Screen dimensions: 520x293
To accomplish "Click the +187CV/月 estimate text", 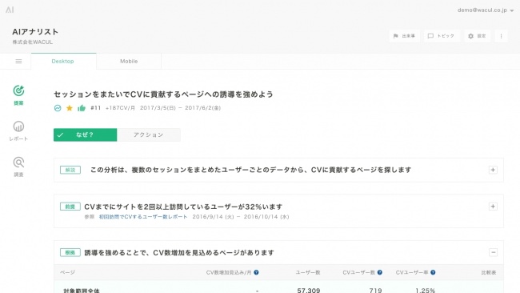I will [120, 108].
